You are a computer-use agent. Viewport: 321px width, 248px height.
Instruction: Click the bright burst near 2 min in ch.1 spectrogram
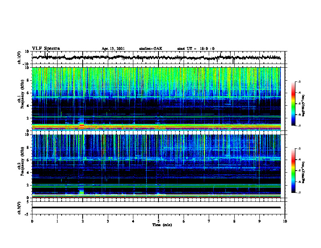[82, 123]
